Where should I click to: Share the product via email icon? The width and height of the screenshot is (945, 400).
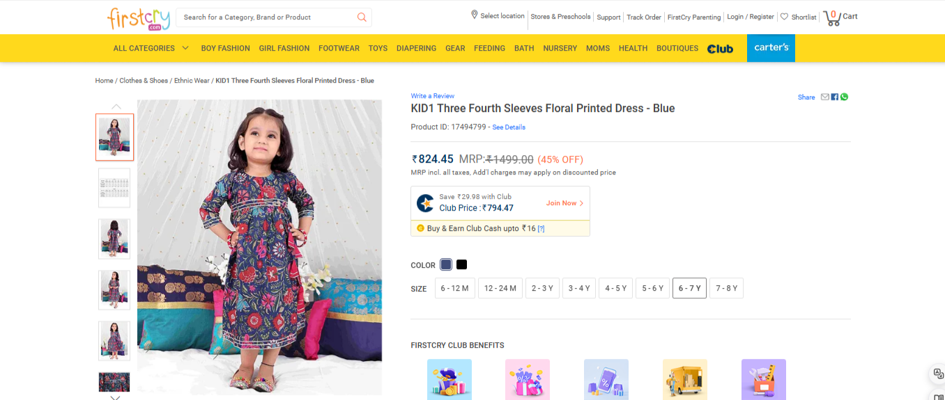tap(825, 97)
